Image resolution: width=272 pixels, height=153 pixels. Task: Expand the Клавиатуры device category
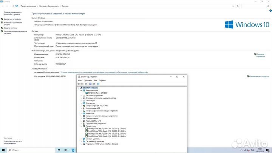tap(81, 100)
